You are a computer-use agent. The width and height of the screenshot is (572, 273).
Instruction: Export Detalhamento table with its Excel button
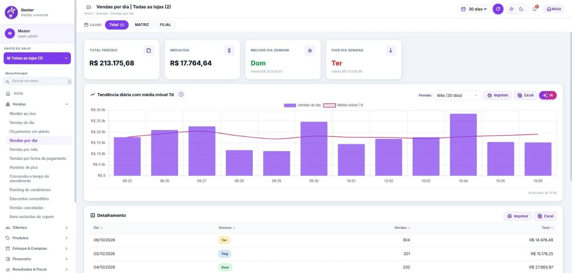pos(545,216)
